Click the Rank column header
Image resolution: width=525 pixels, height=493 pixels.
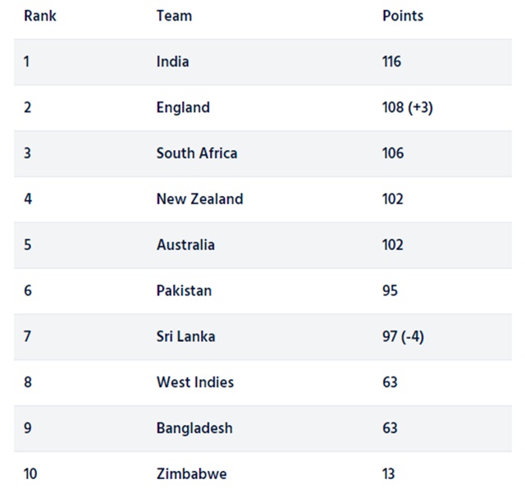(x=40, y=16)
